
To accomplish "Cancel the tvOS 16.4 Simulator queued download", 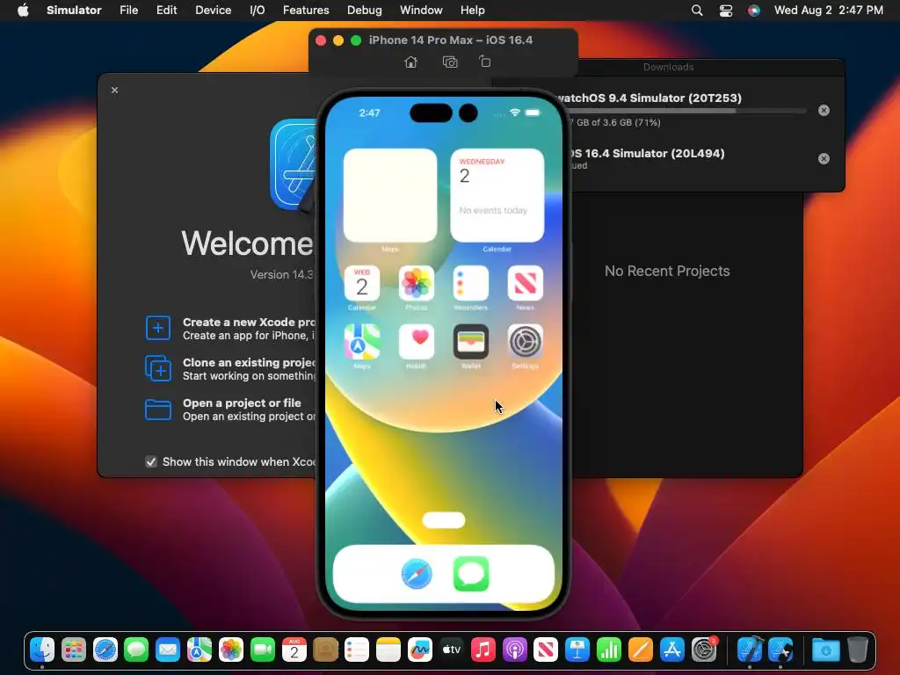I will coord(824,158).
